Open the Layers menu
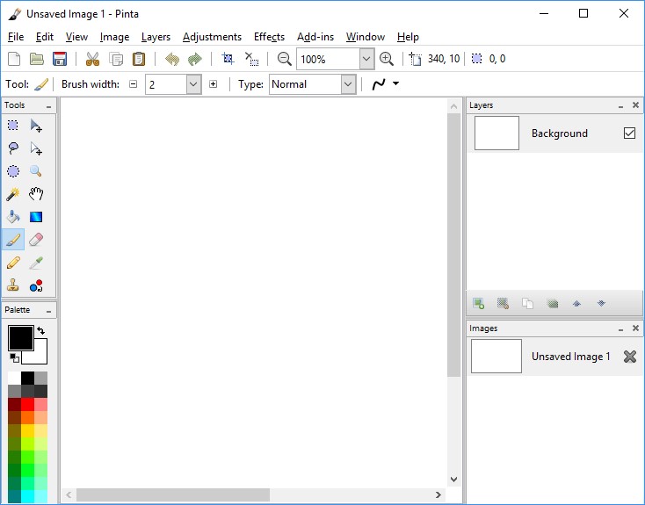Image resolution: width=645 pixels, height=505 pixels. click(x=156, y=37)
